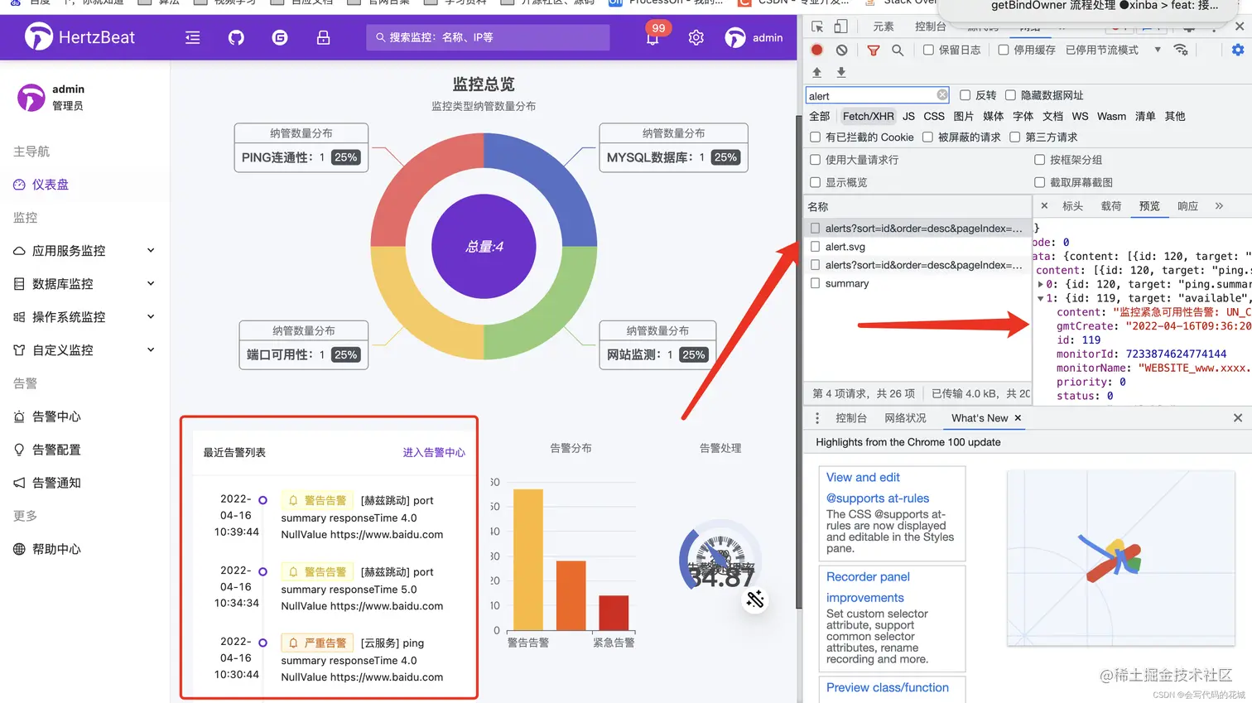Check 第三方请求 checkbox
The height and width of the screenshot is (703, 1252).
(x=1014, y=137)
